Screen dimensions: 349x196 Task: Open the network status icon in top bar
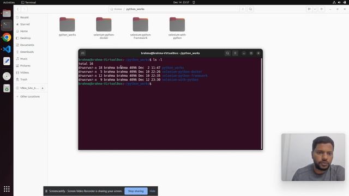pos(334,2)
